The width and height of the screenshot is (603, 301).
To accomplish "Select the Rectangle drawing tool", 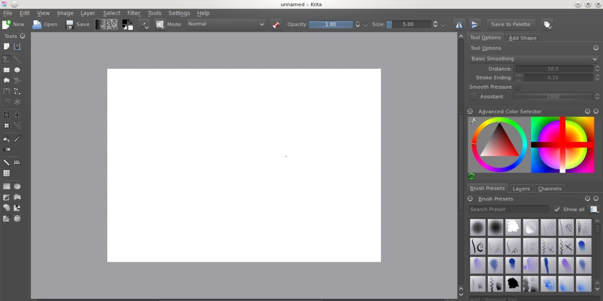I will coord(6,70).
